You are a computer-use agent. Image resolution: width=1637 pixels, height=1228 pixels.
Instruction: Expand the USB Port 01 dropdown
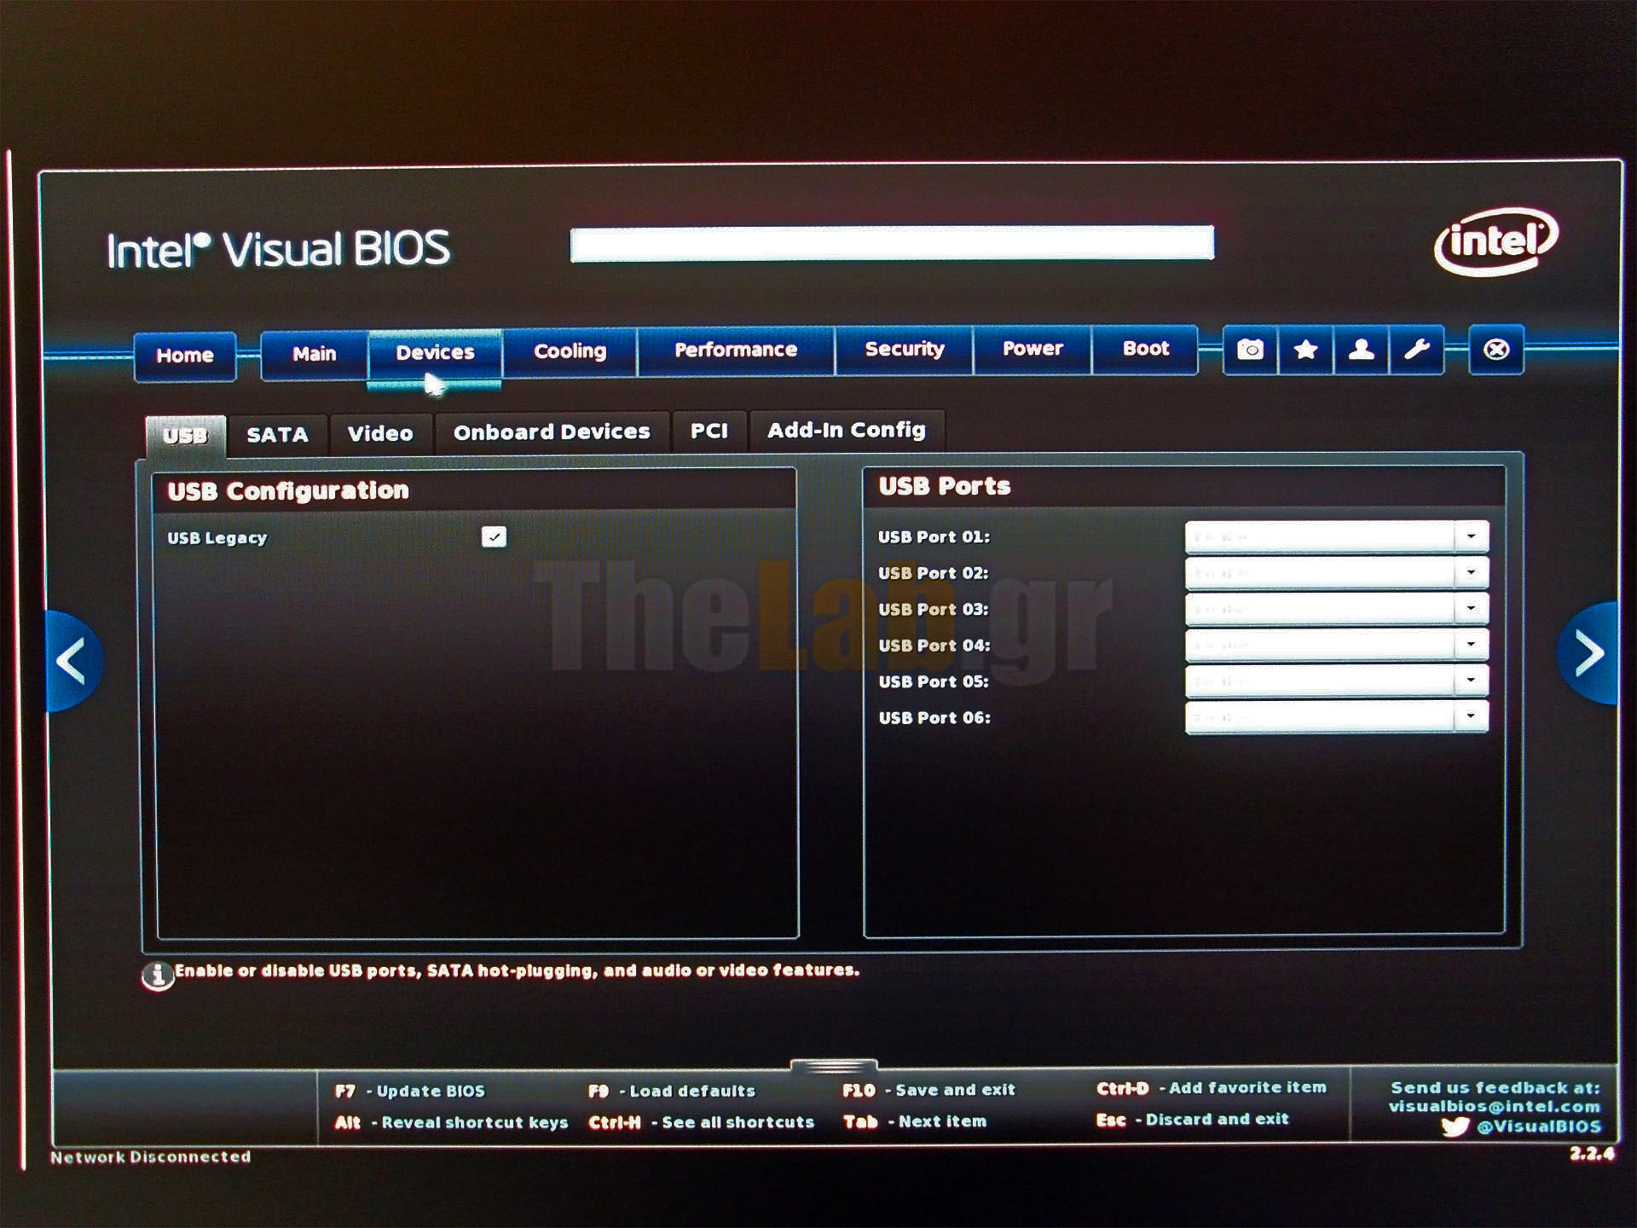(x=1471, y=536)
